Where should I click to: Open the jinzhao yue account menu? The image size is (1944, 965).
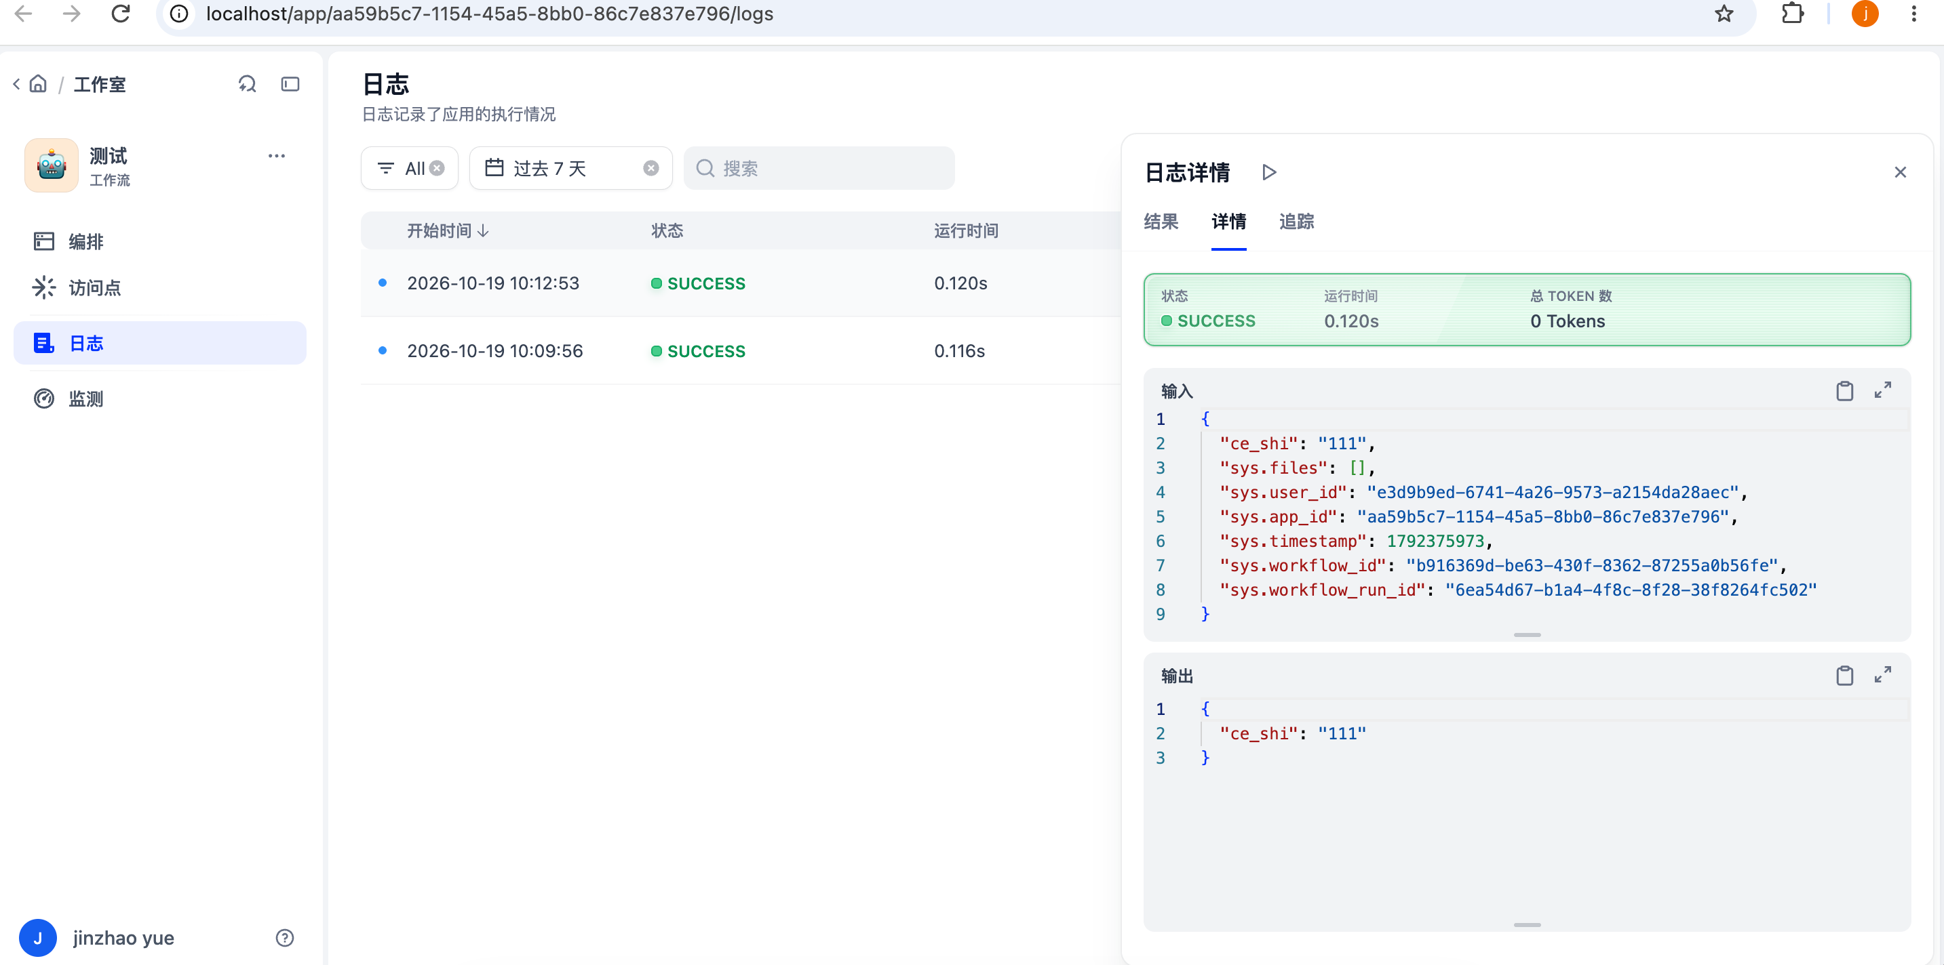[96, 938]
